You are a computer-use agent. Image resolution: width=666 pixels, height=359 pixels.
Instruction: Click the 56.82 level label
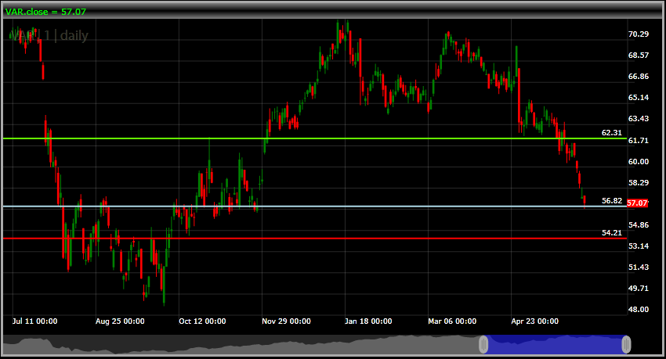click(x=612, y=201)
